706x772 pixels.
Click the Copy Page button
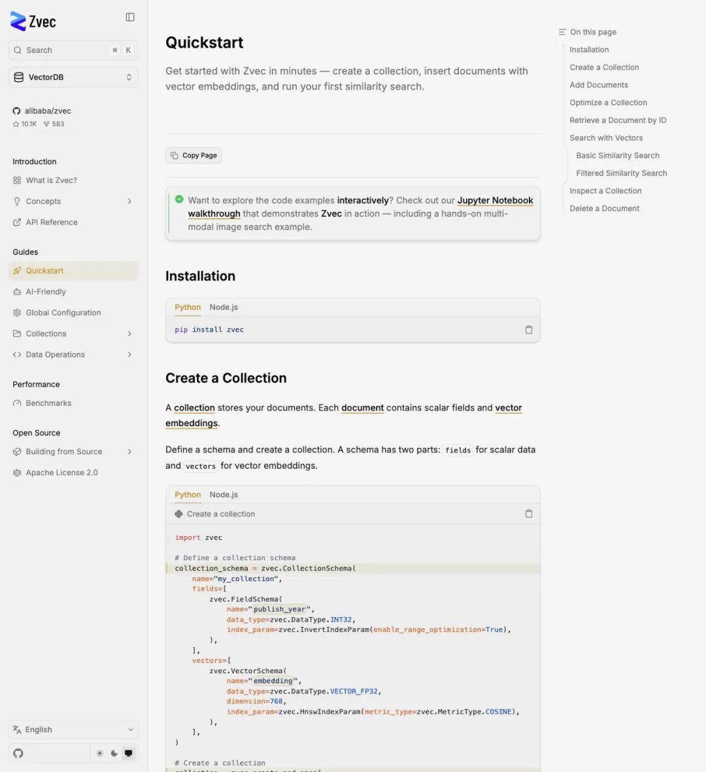(x=193, y=156)
